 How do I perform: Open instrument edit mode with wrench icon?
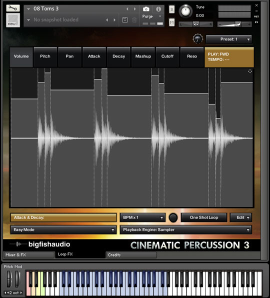[x=13, y=8]
